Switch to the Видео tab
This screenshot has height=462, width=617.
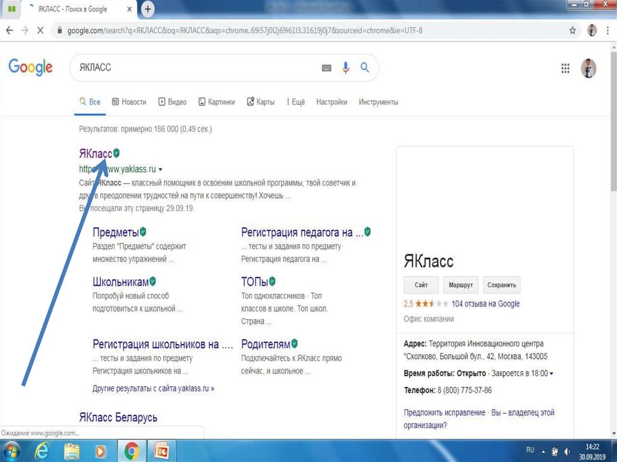coord(172,102)
